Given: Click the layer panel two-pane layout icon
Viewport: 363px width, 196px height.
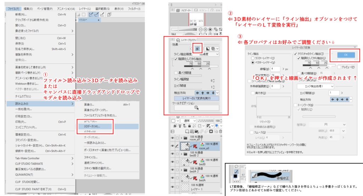Looking at the screenshot, I should [173, 132].
